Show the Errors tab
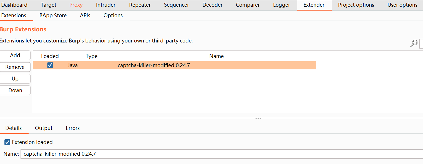Screen dimensions: 423x164 (73, 128)
